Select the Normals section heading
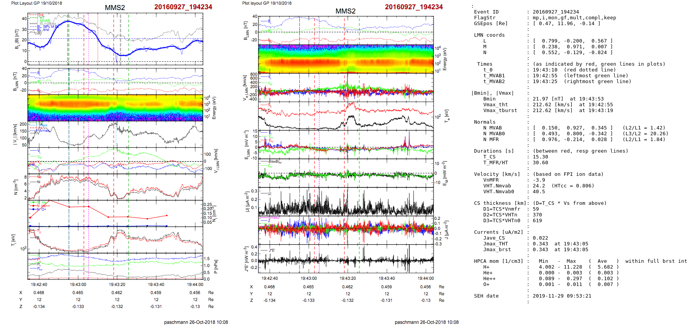 (484, 122)
